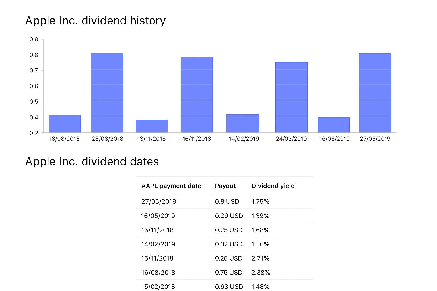
Task: Click the "Apple Inc. dividend dates" heading
Action: point(92,161)
